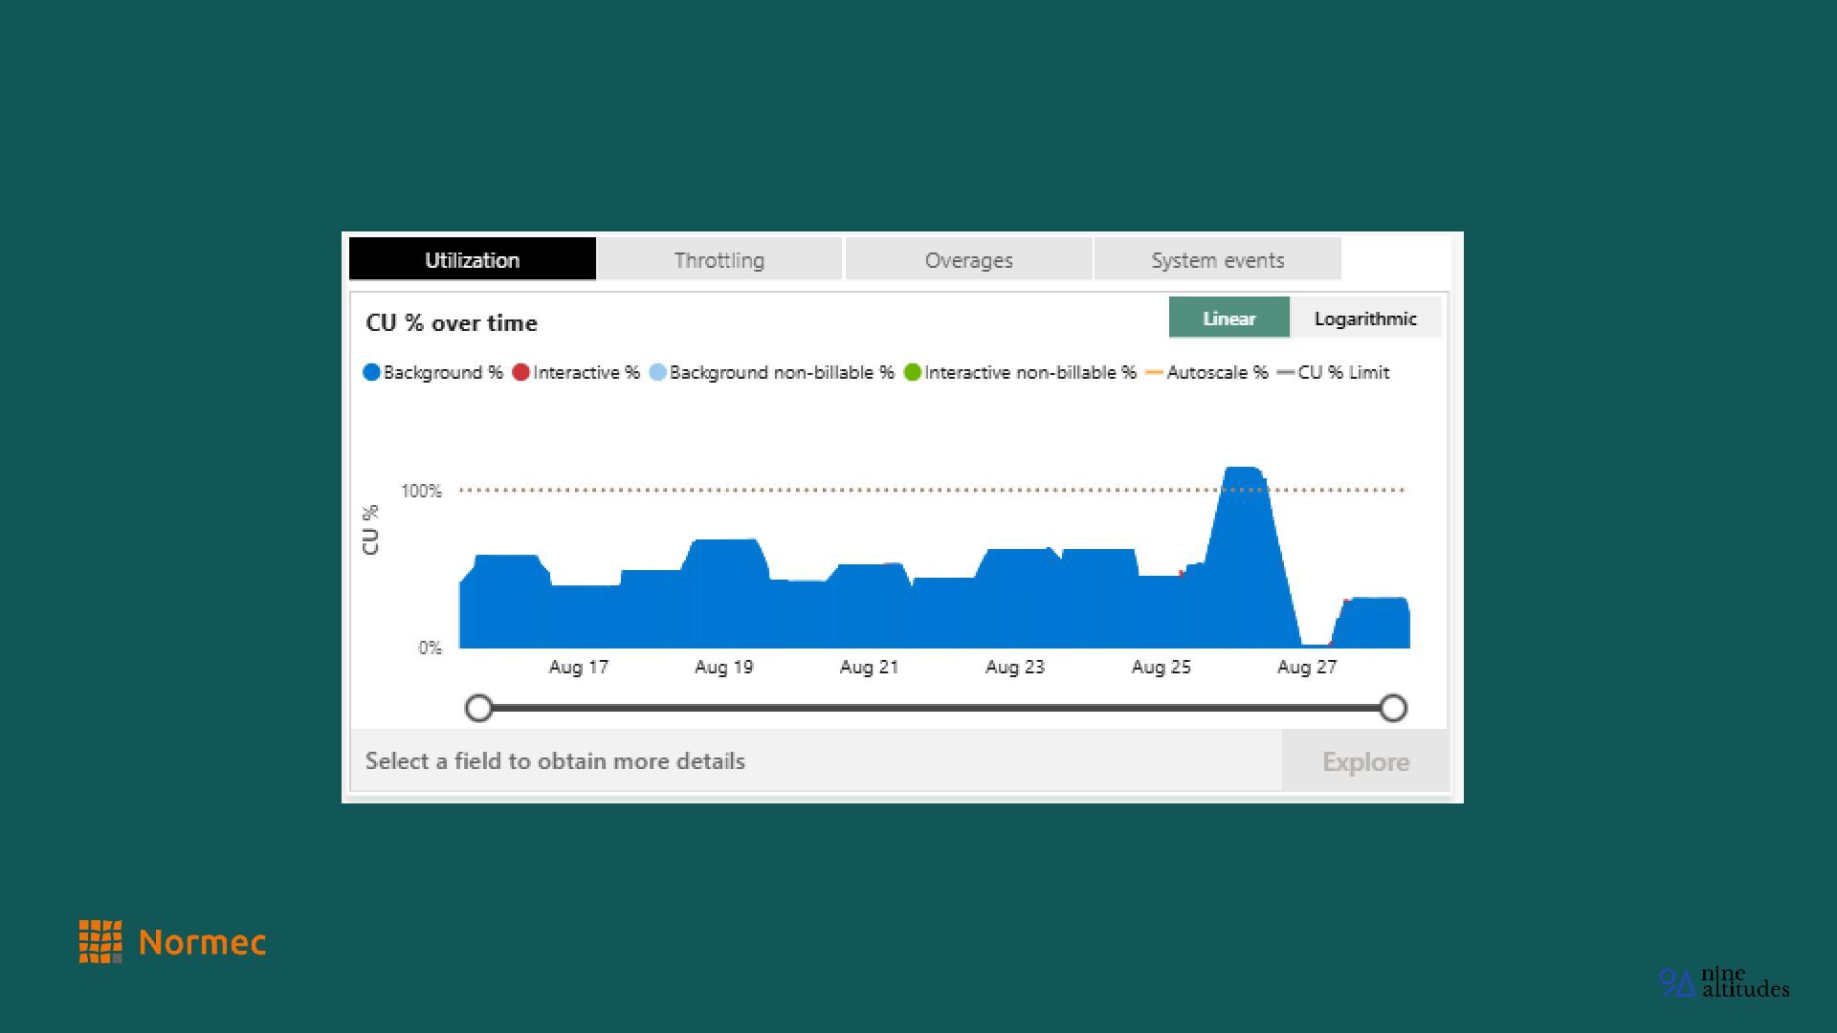Click the nine altitudes logo
Screen dimensions: 1837x1033
tap(1723, 982)
